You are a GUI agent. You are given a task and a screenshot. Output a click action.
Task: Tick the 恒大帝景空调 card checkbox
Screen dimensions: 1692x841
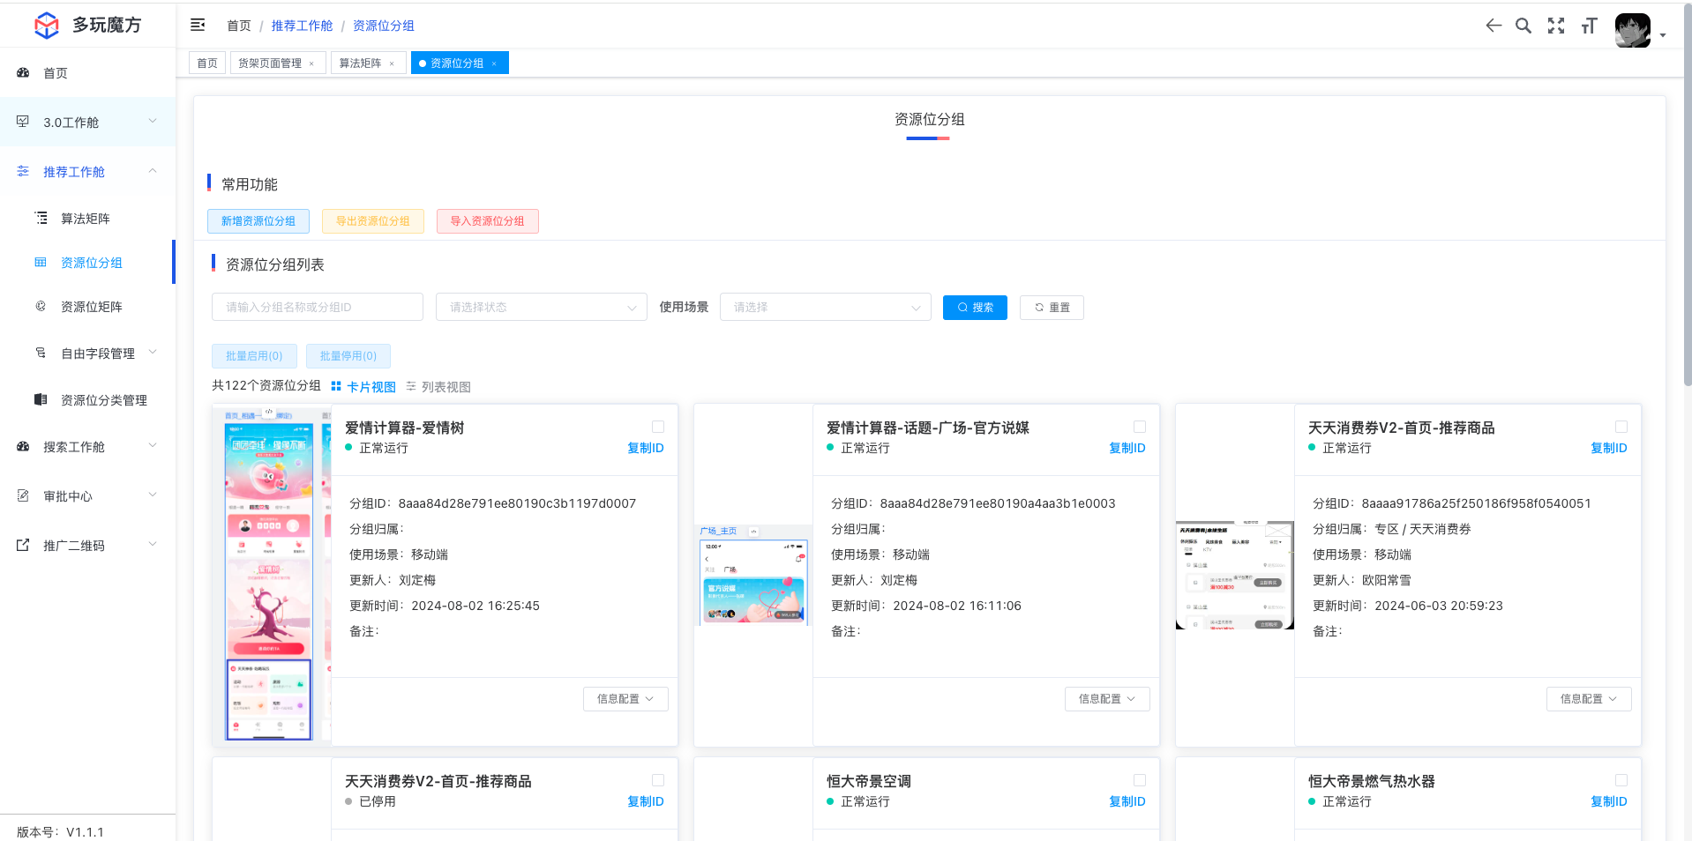[x=1140, y=780]
